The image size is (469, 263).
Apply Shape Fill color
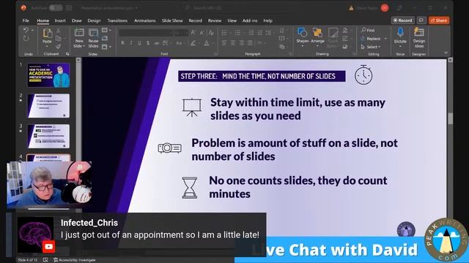[x=345, y=30]
